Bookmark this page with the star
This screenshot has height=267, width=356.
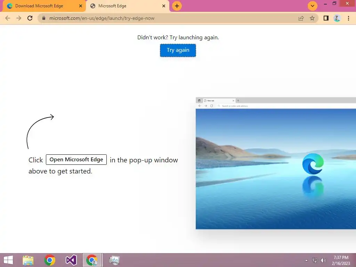[x=312, y=18]
